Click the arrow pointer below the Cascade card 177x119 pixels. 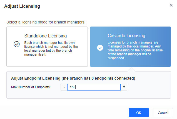130,69
